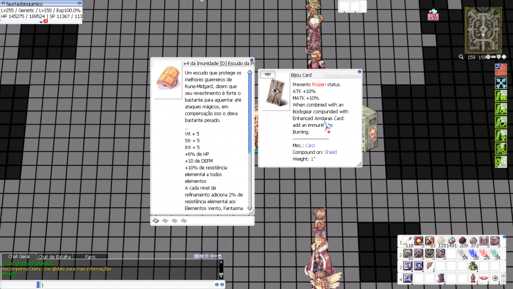This screenshot has height=289, width=513.
Task: Click the green feather item showing 34
Action: (x=495, y=254)
